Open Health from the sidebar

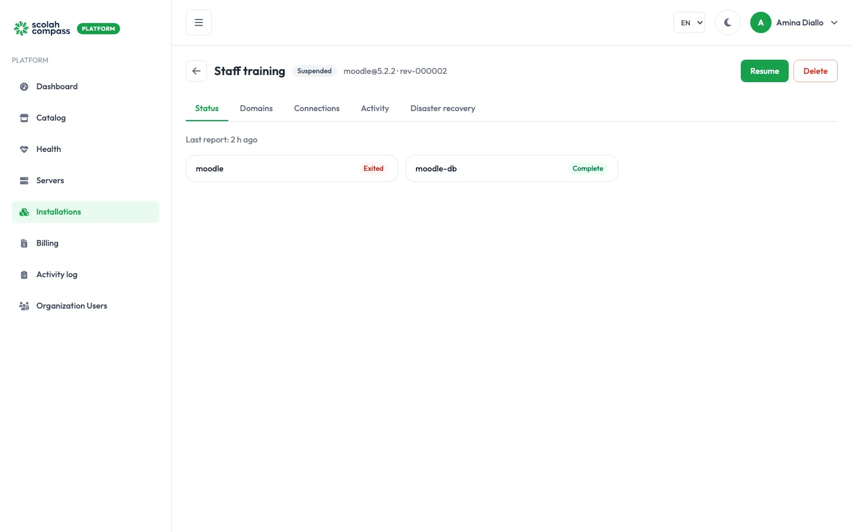(85, 150)
